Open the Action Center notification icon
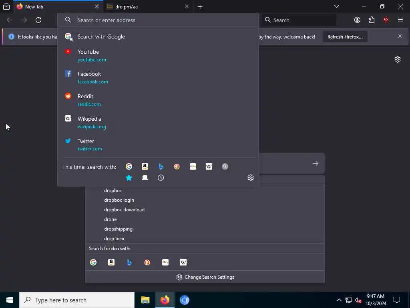 397,300
